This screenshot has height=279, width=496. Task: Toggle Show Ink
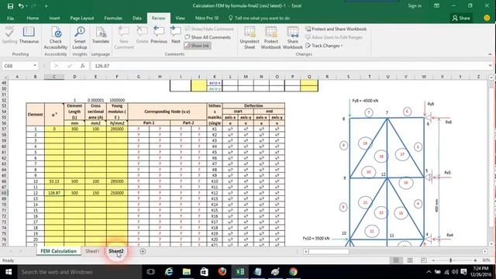198,46
